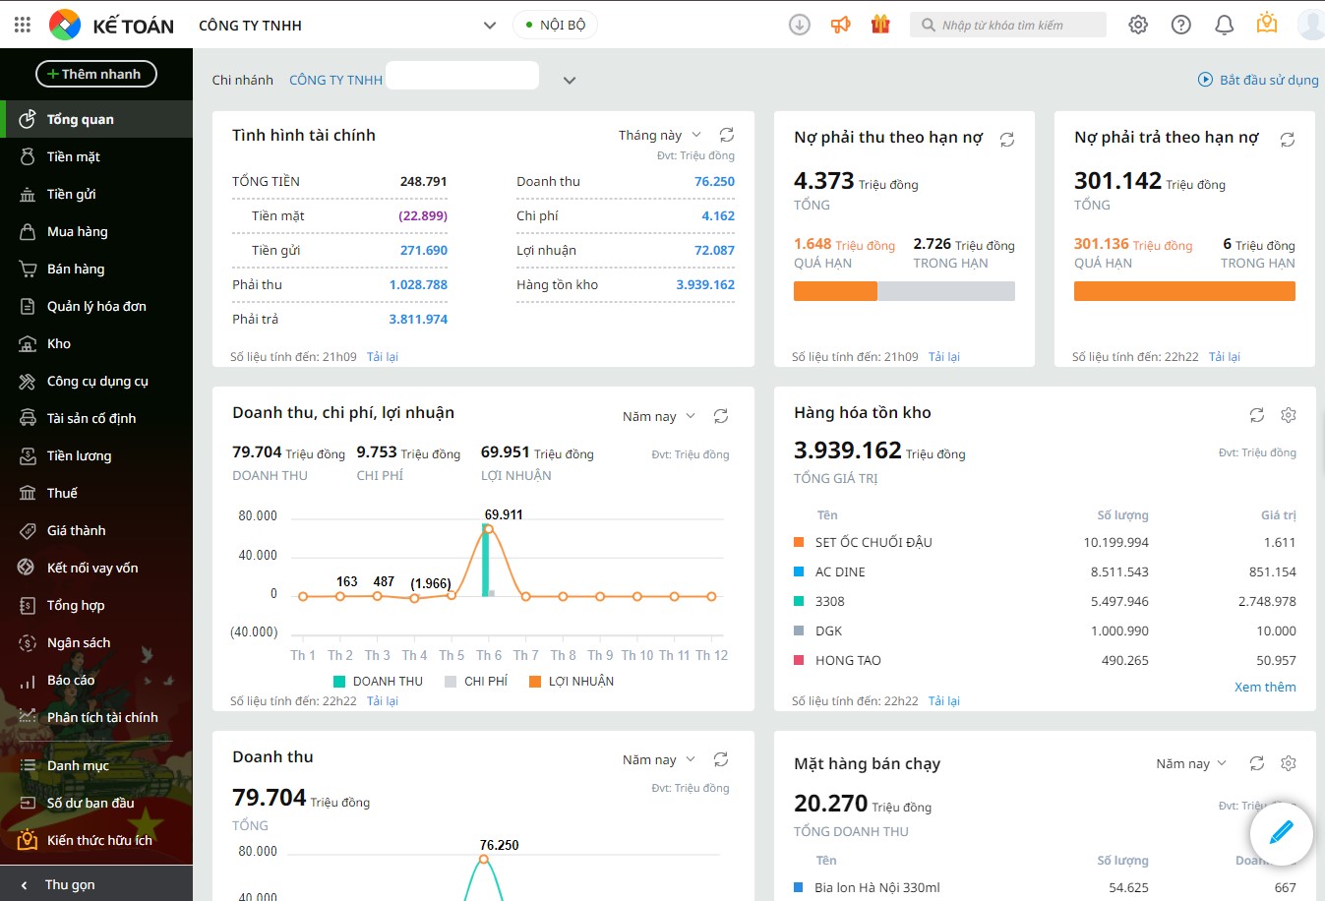Image resolution: width=1325 pixels, height=901 pixels.
Task: Go to Quản lý hóa đơn menu
Action: pos(96,306)
